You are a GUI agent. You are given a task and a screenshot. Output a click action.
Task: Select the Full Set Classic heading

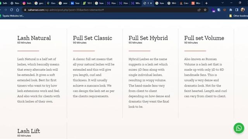(x=93, y=38)
